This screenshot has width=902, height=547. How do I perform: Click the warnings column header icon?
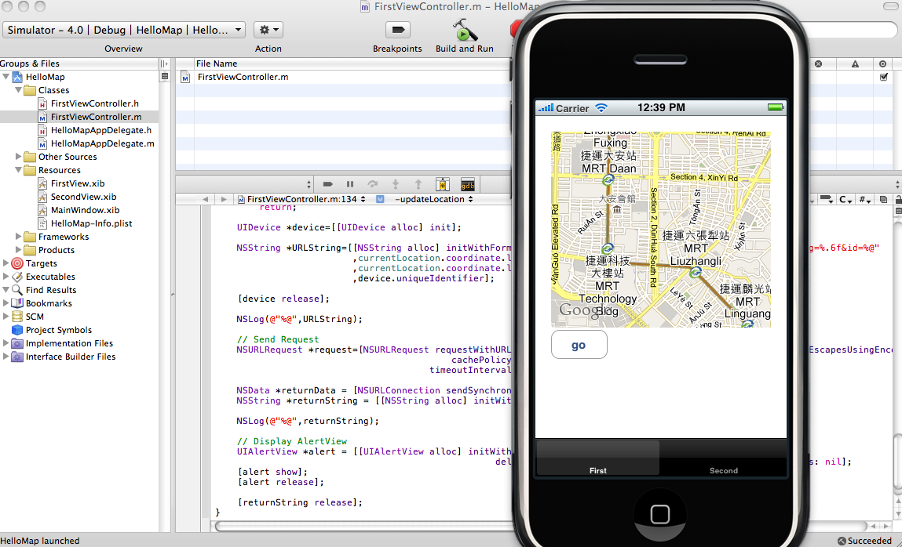(x=856, y=63)
